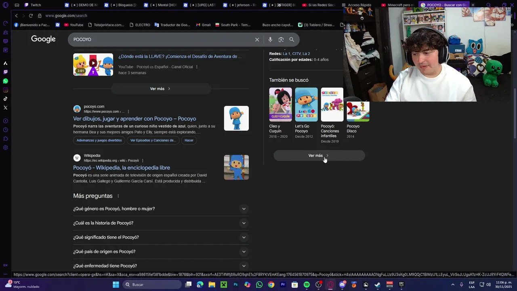Open Steam from the taskbar
This screenshot has height=291, width=517.
[378, 285]
